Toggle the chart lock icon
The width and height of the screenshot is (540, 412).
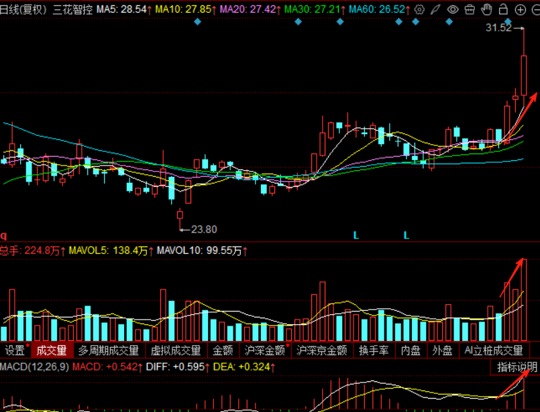(503, 9)
